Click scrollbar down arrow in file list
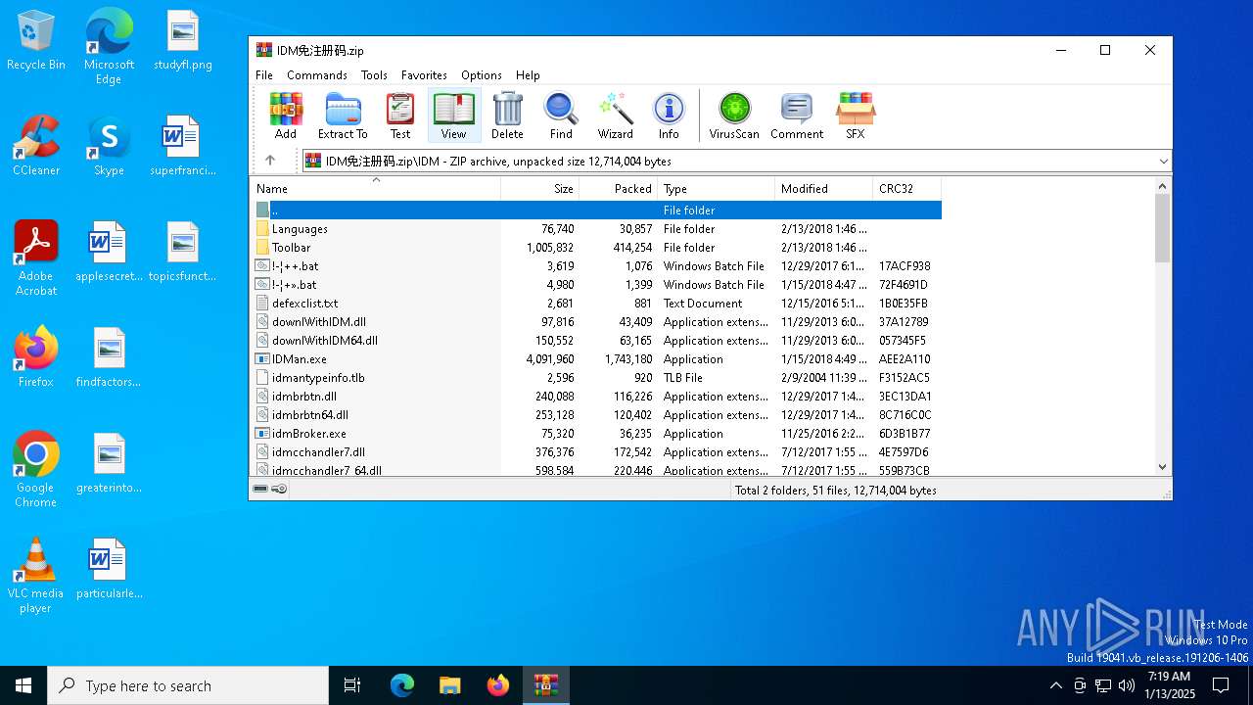Image resolution: width=1253 pixels, height=705 pixels. pos(1163,467)
